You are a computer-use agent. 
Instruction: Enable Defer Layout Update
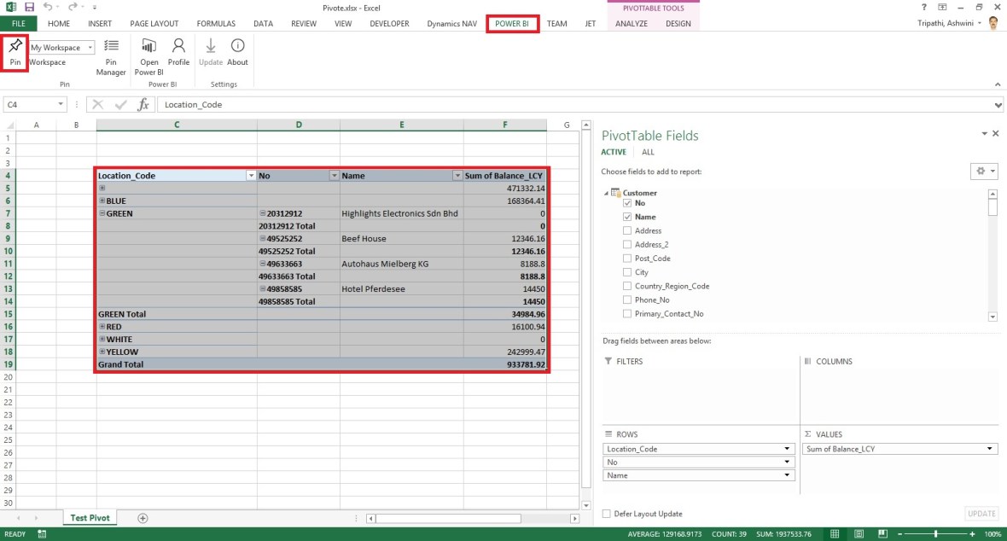coord(606,514)
